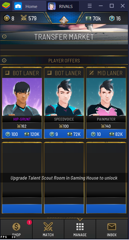Open Match crossed swords icon
The image size is (129, 240).
pyautogui.click(x=48, y=227)
